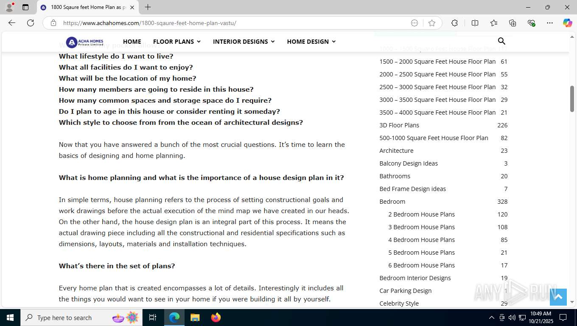Open Bedroom category link
The image size is (577, 326).
click(x=392, y=202)
